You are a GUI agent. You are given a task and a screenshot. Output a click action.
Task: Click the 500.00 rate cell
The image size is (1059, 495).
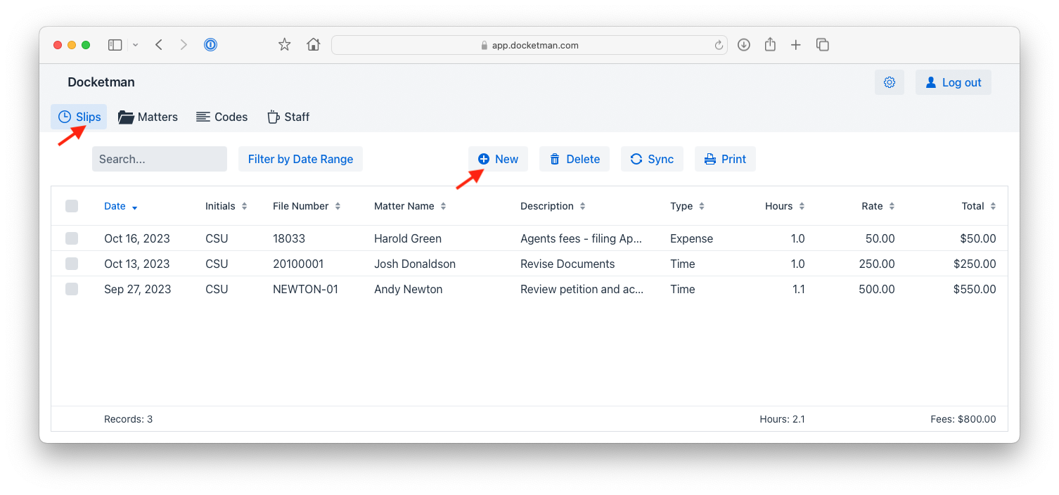(x=877, y=289)
